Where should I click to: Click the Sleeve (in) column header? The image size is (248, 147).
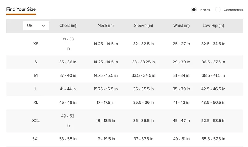(x=143, y=26)
